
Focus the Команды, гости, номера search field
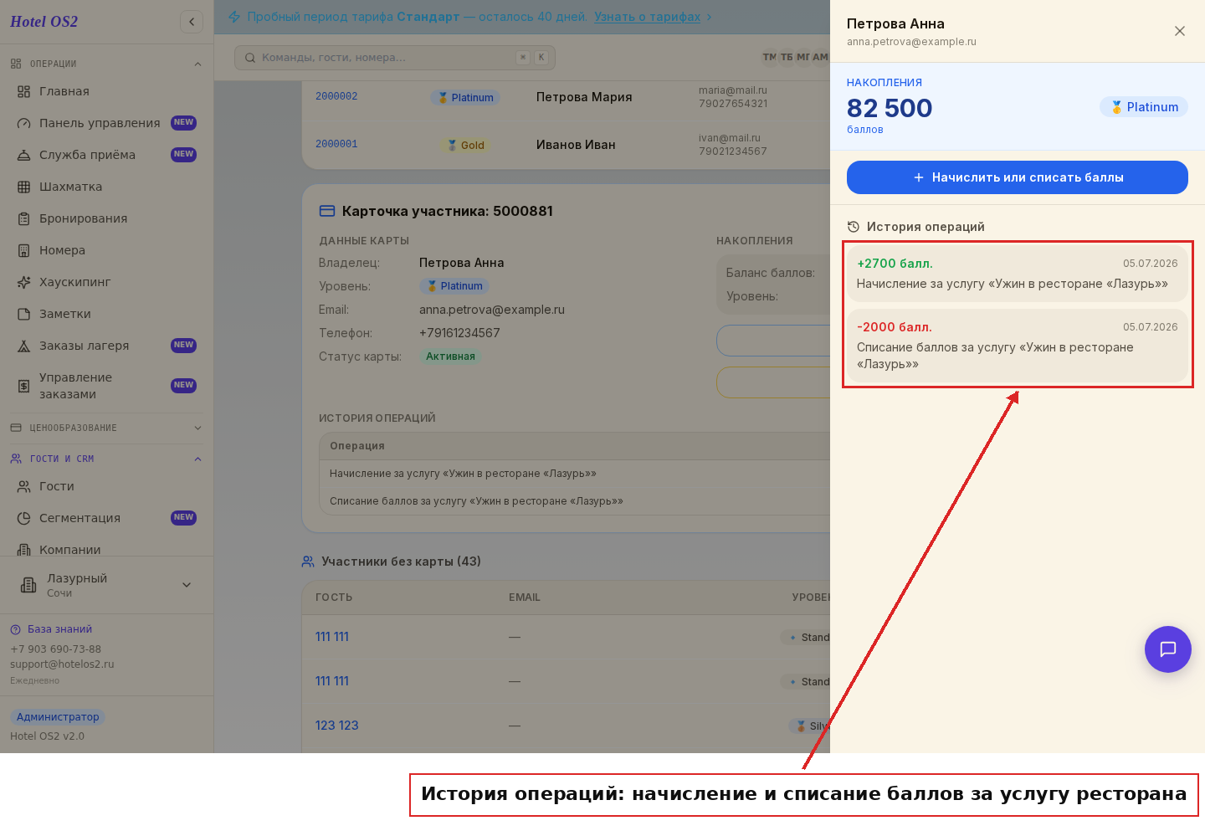point(395,58)
